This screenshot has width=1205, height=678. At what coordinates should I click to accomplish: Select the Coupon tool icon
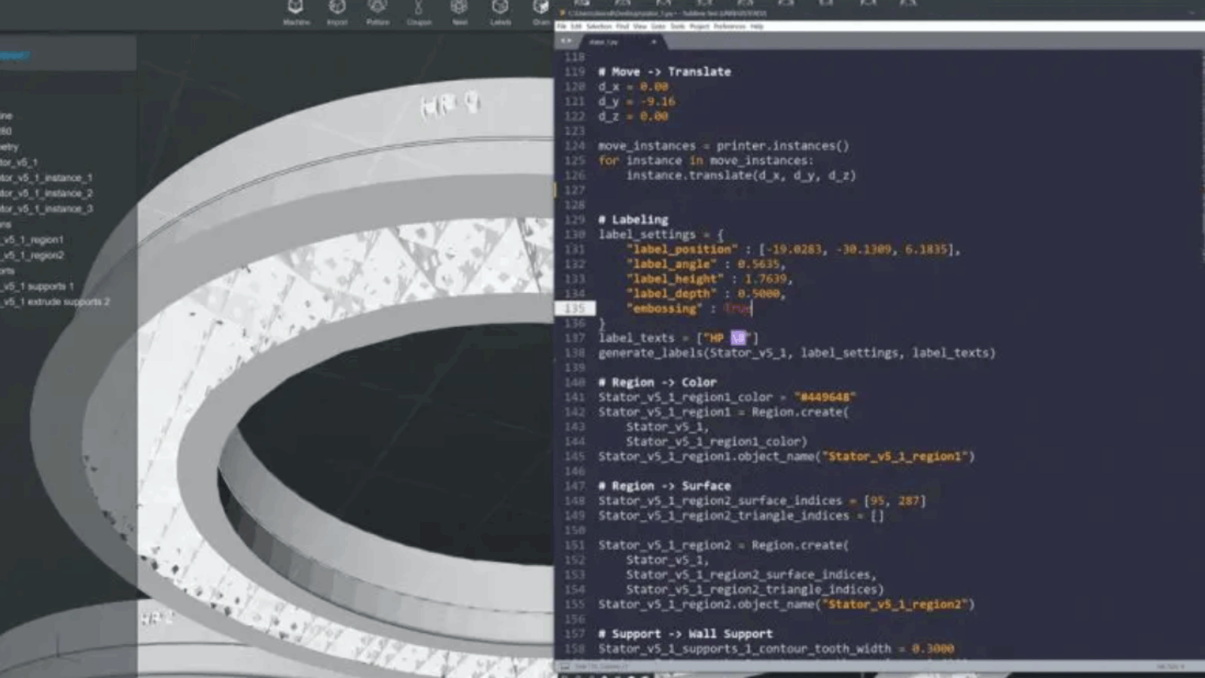click(x=419, y=11)
